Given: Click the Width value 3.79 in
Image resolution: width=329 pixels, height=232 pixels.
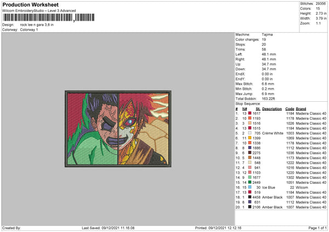Looking at the screenshot, I should coord(321,19).
